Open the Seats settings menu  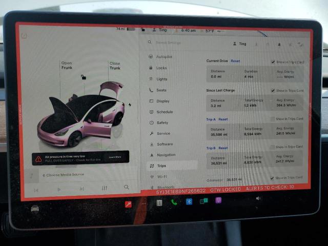tap(161, 90)
